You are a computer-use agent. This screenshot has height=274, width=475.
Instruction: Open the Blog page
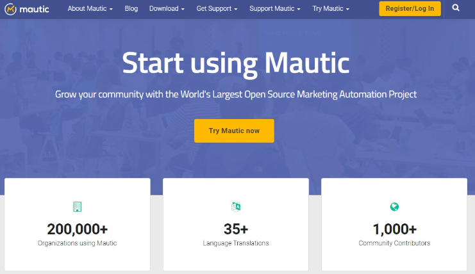[x=131, y=9]
